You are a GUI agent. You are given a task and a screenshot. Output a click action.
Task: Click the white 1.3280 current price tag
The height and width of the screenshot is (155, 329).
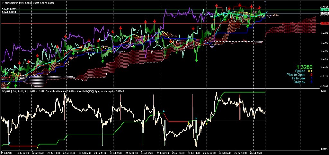pyautogui.click(x=324, y=13)
